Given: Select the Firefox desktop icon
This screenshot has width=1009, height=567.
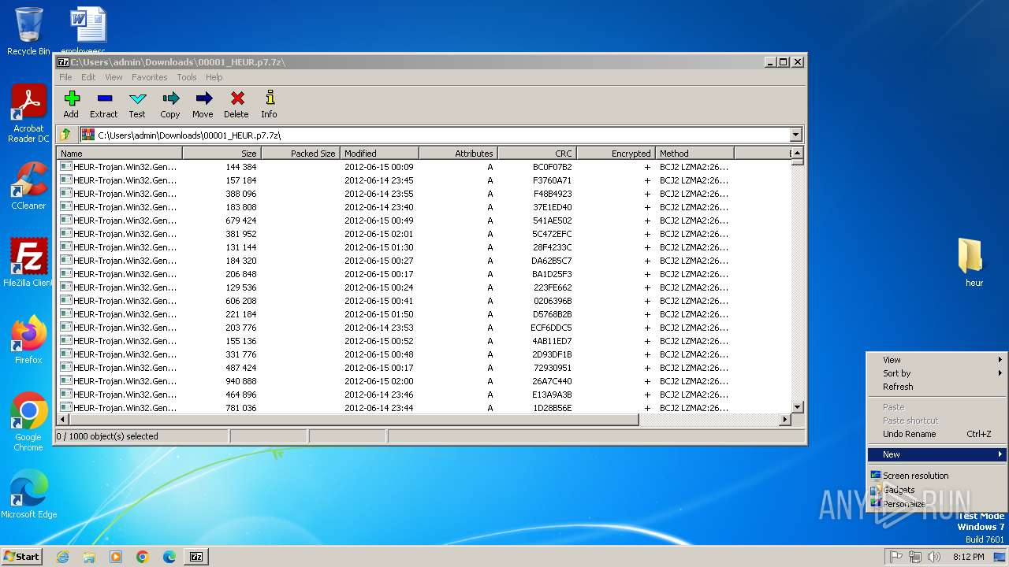Looking at the screenshot, I should [x=28, y=340].
